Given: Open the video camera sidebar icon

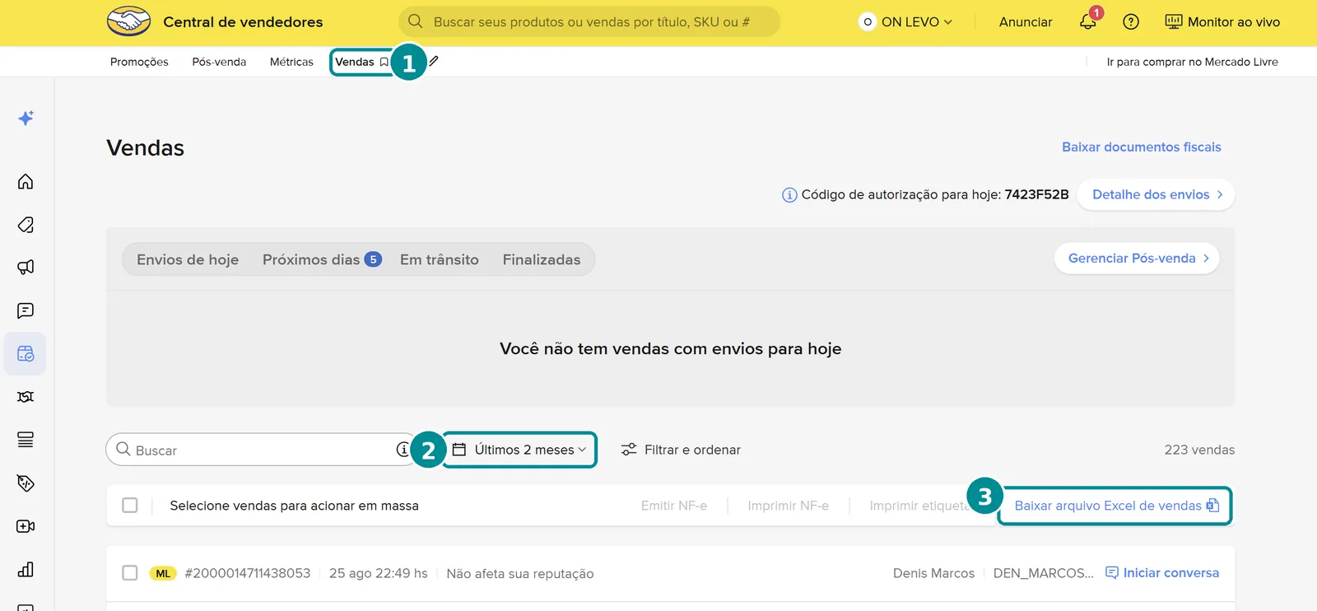Looking at the screenshot, I should tap(26, 526).
